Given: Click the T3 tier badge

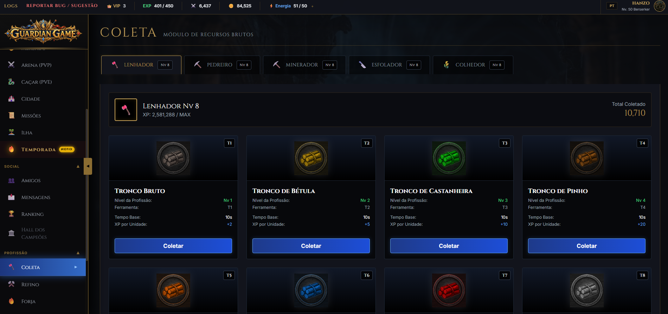Looking at the screenshot, I should coord(505,143).
